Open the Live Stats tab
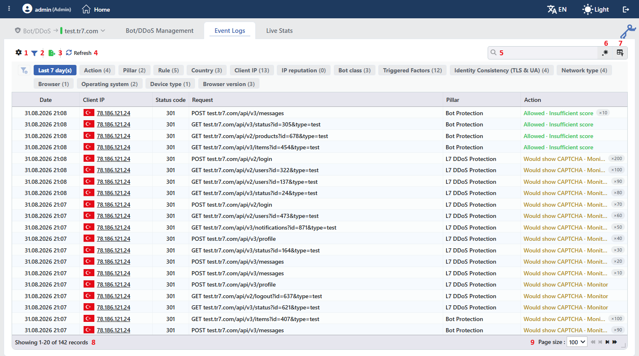The width and height of the screenshot is (639, 356). tap(279, 31)
